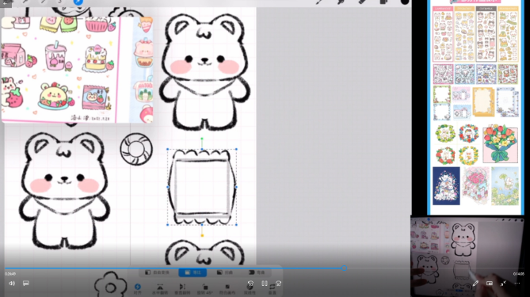The image size is (530, 297).
Task: Select the 等比 uniform transform tab
Action: coord(193,272)
